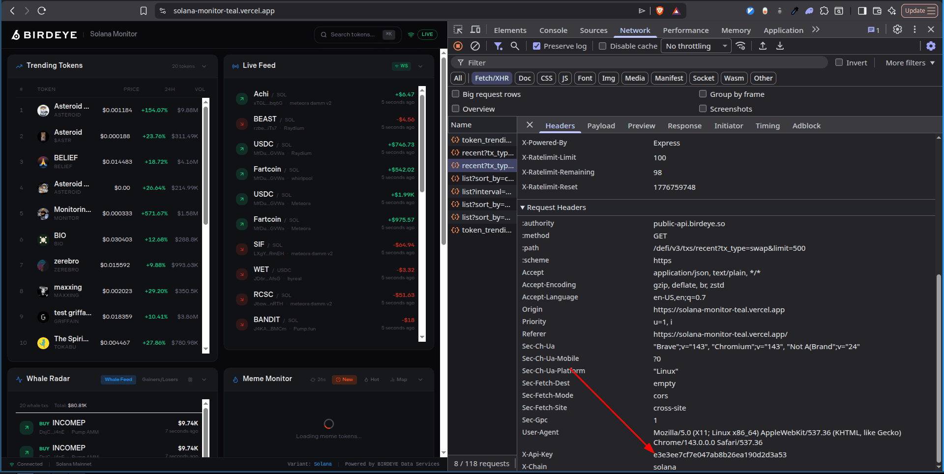Screen dimensions: 944x474
Task: Switch to the Console tab
Action: (553, 30)
